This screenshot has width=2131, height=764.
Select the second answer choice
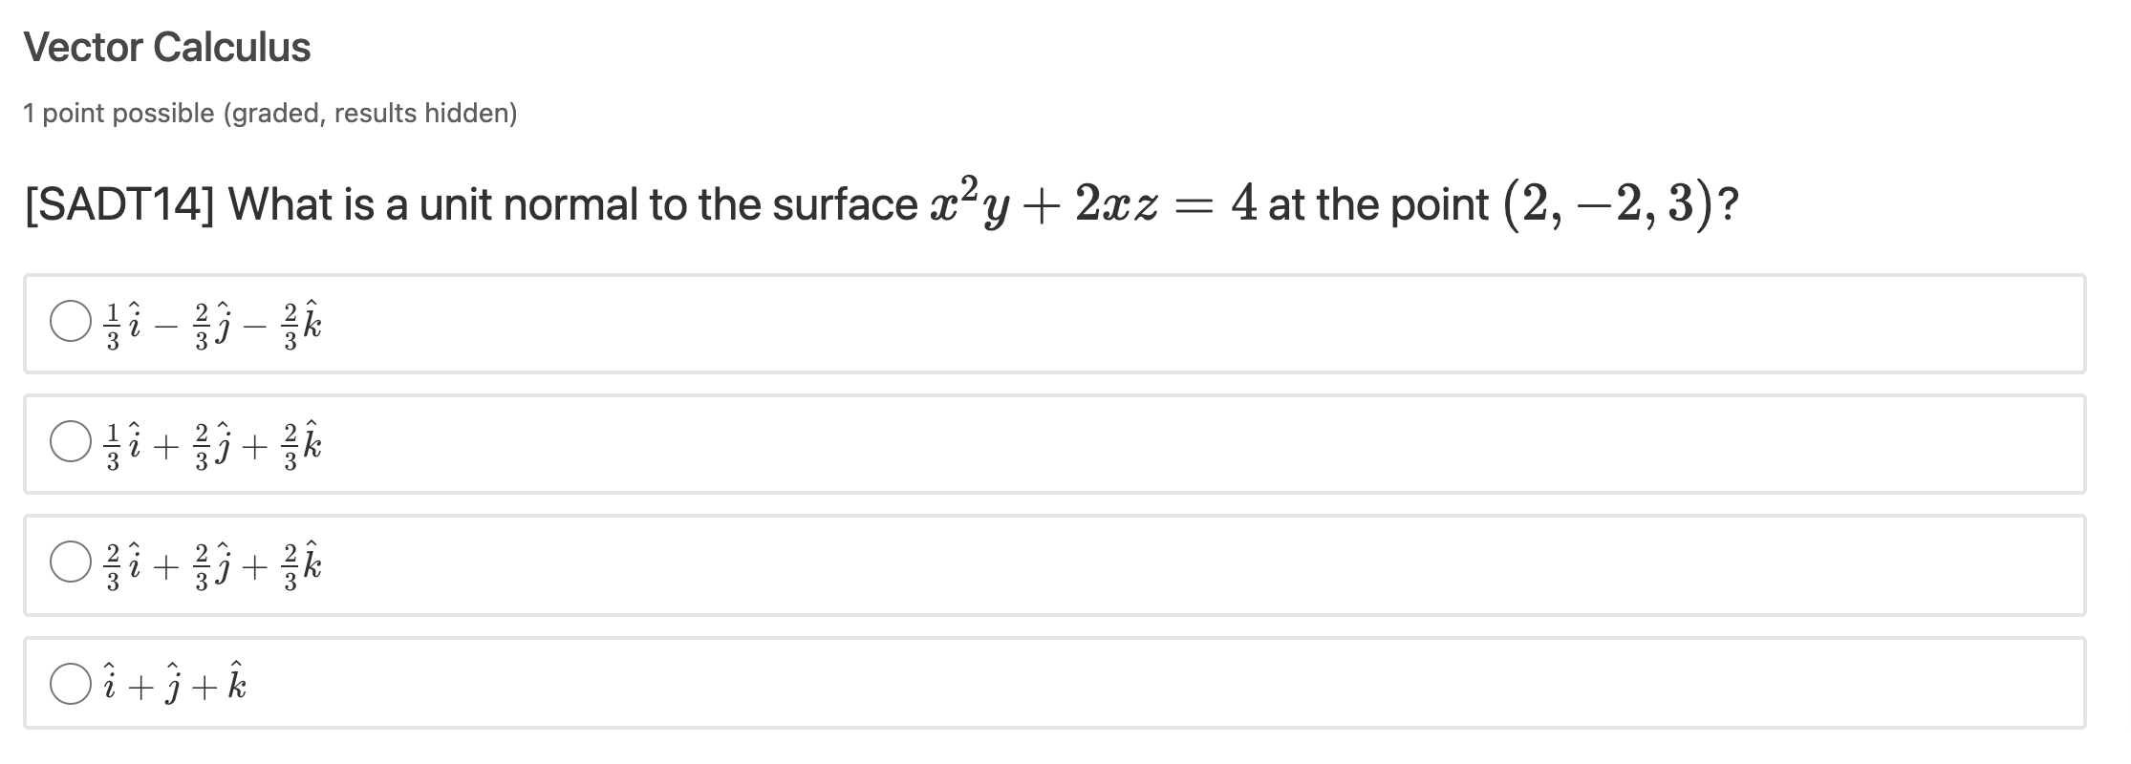(69, 440)
